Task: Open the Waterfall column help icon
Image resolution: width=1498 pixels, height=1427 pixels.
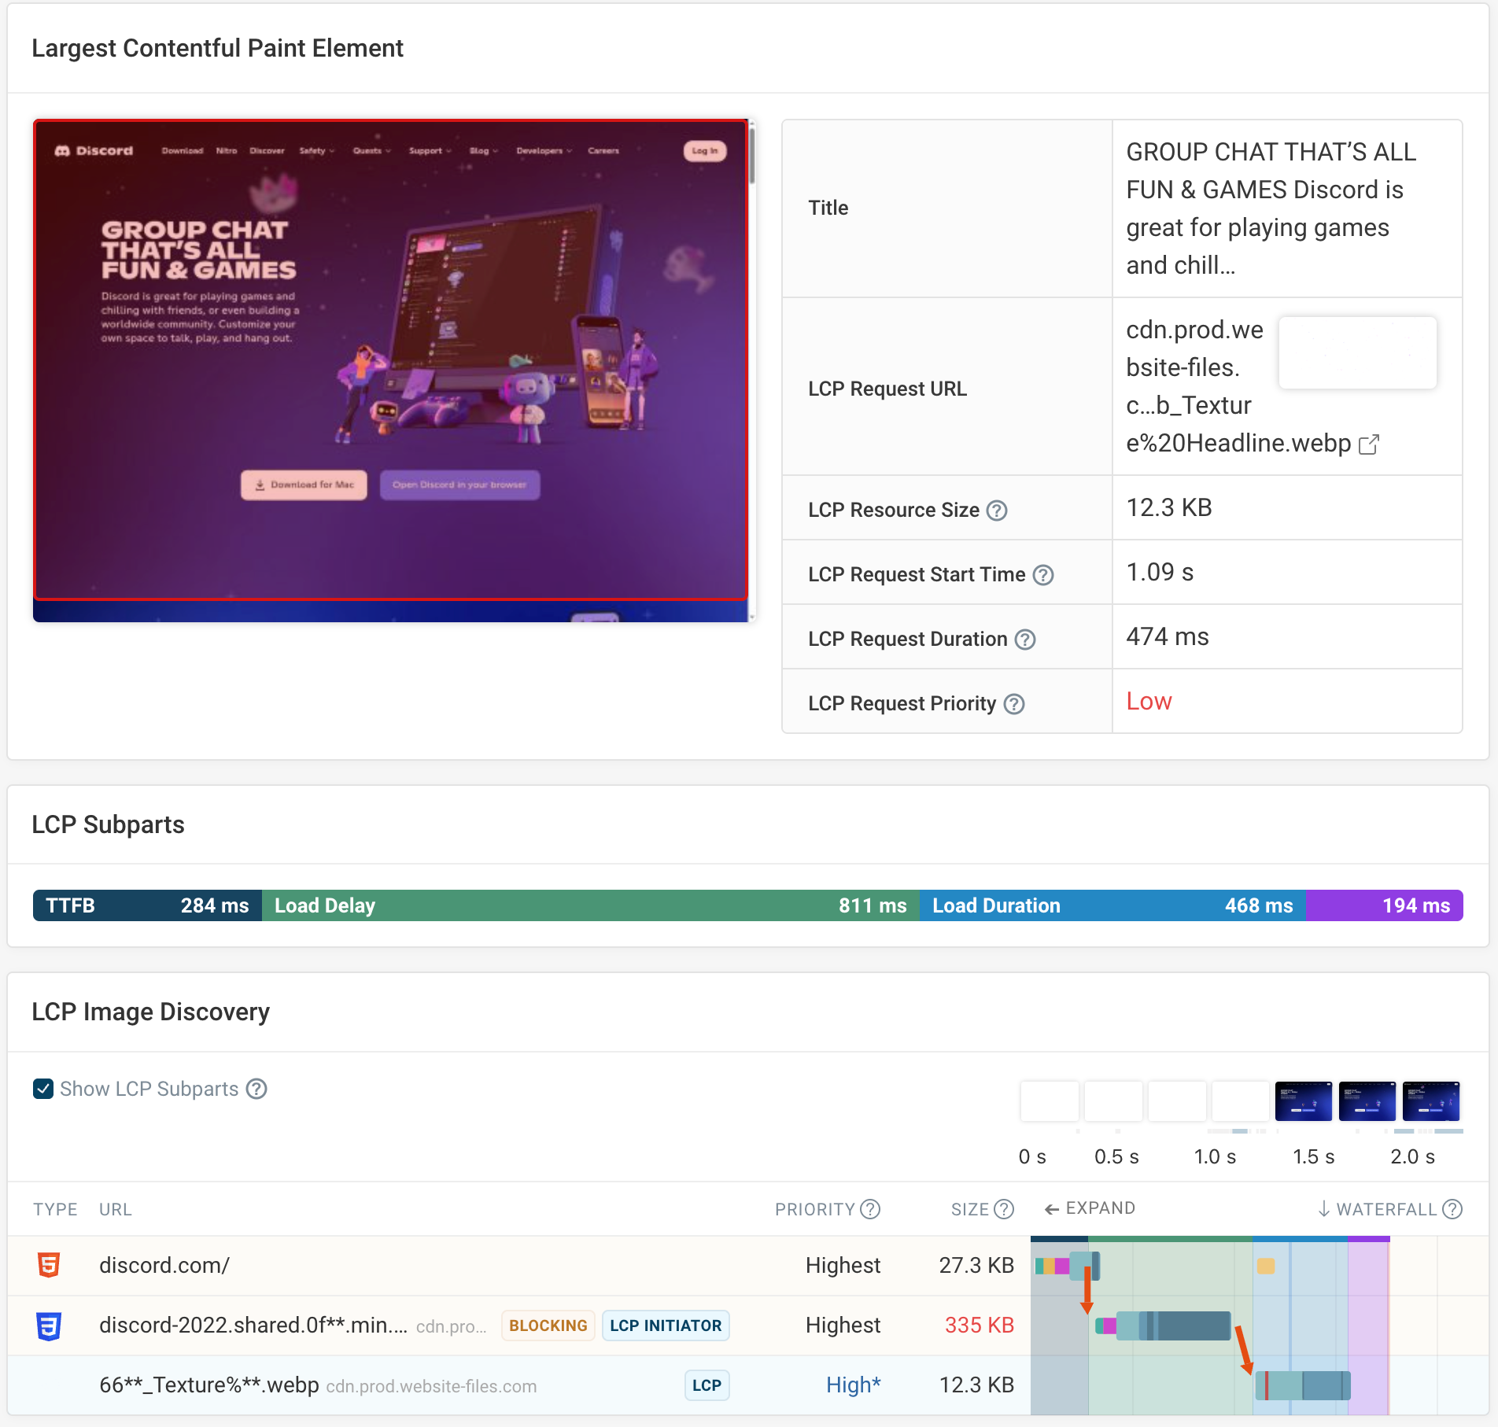Action: 1452,1209
